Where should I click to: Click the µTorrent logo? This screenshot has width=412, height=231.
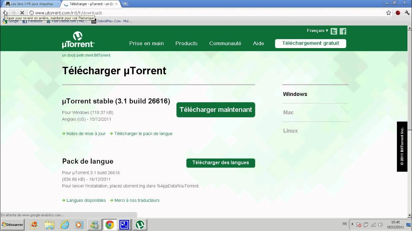click(x=78, y=40)
